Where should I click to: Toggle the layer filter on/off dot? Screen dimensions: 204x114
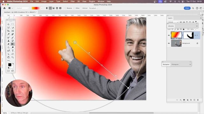click(x=196, y=22)
